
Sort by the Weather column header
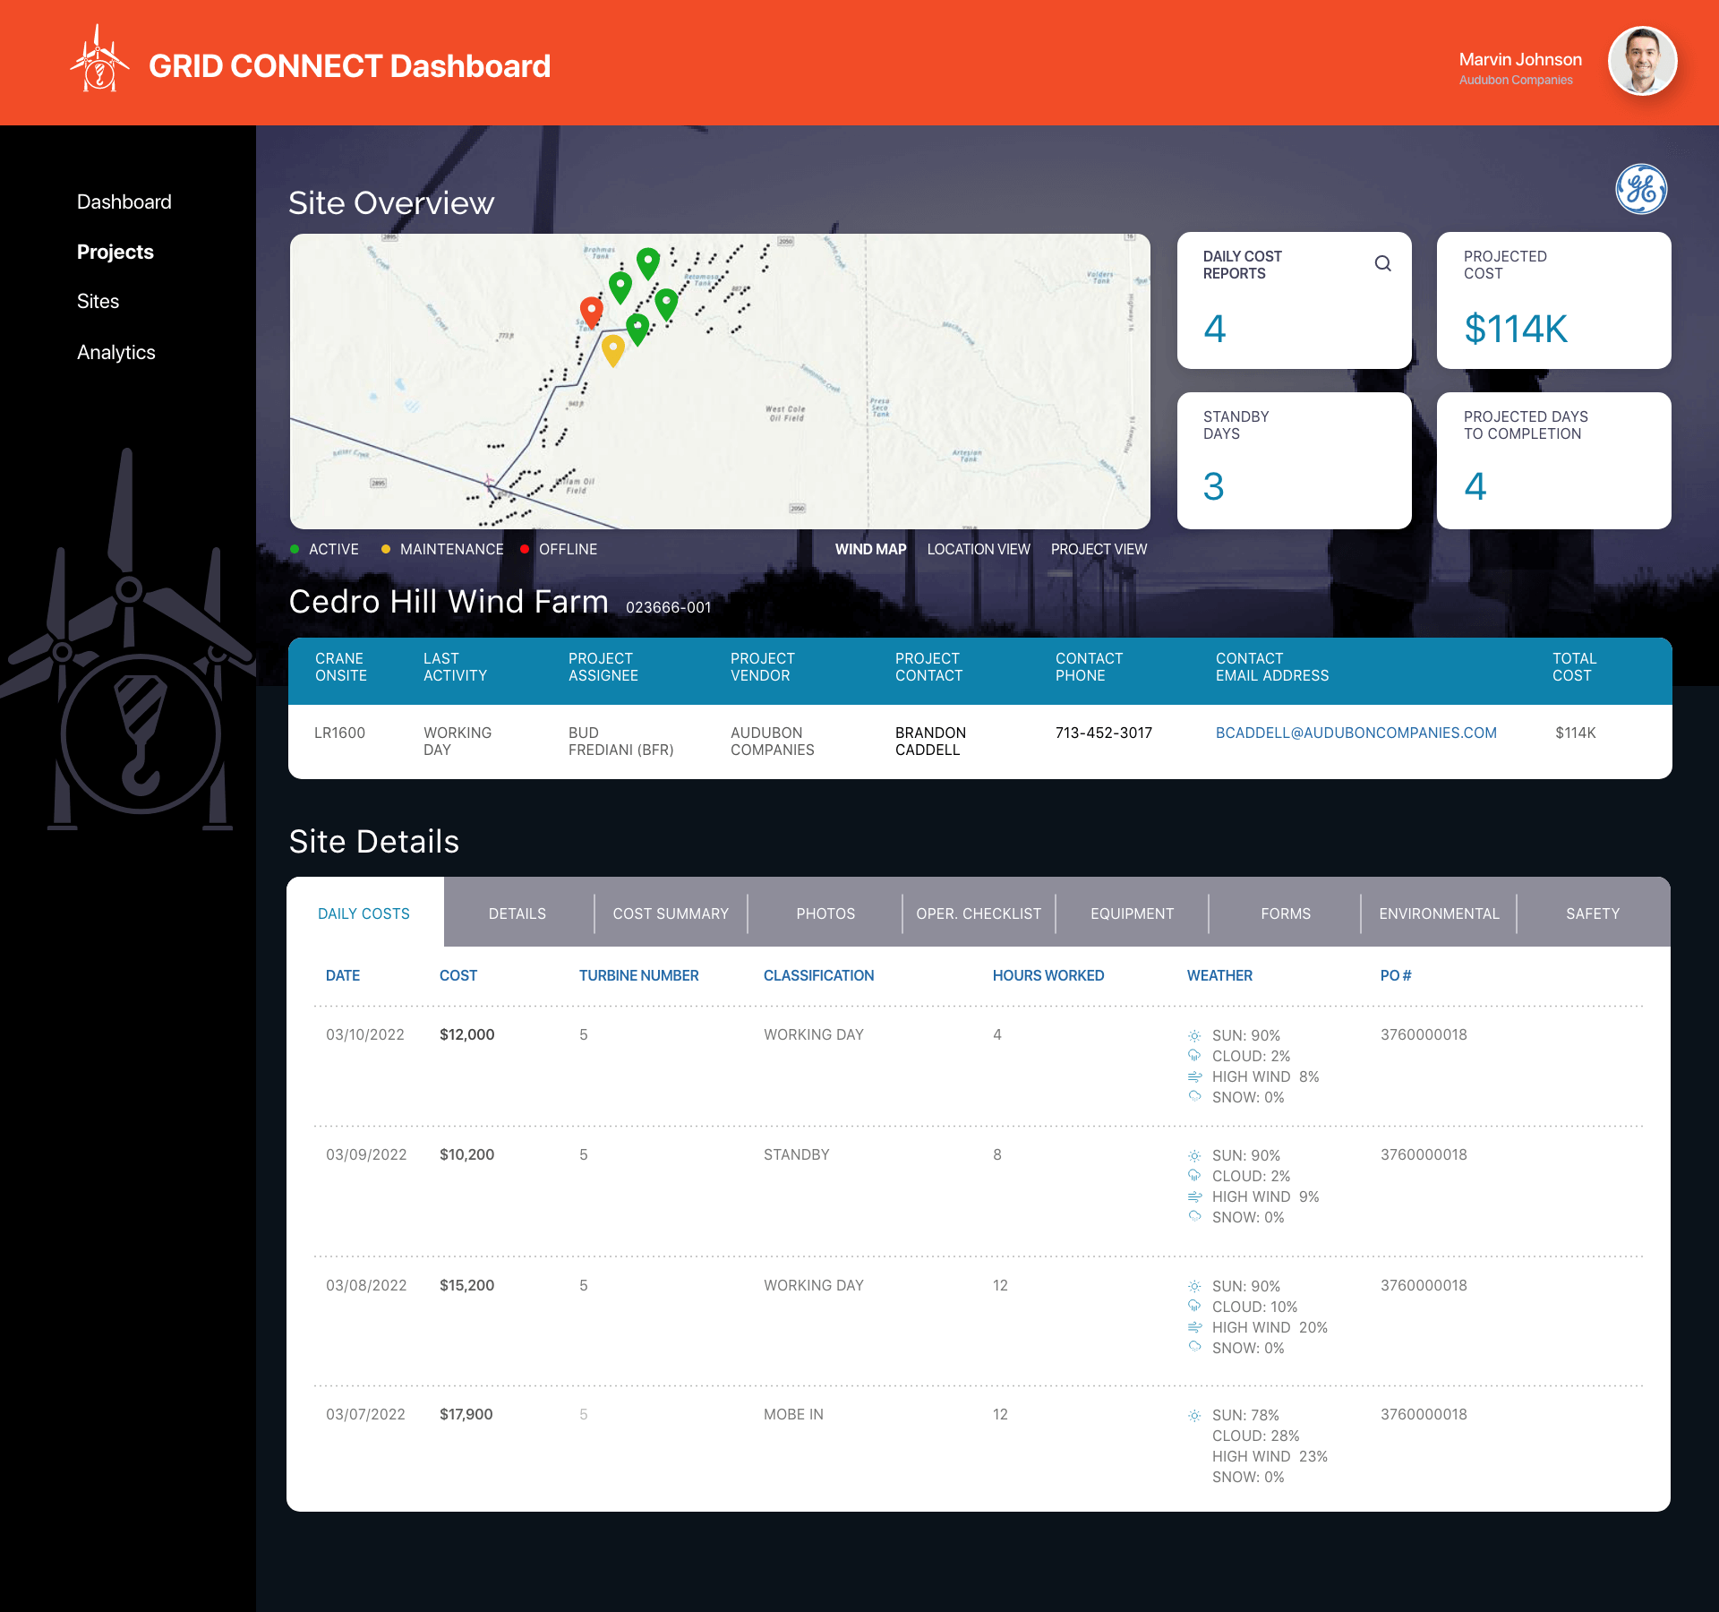(x=1219, y=975)
